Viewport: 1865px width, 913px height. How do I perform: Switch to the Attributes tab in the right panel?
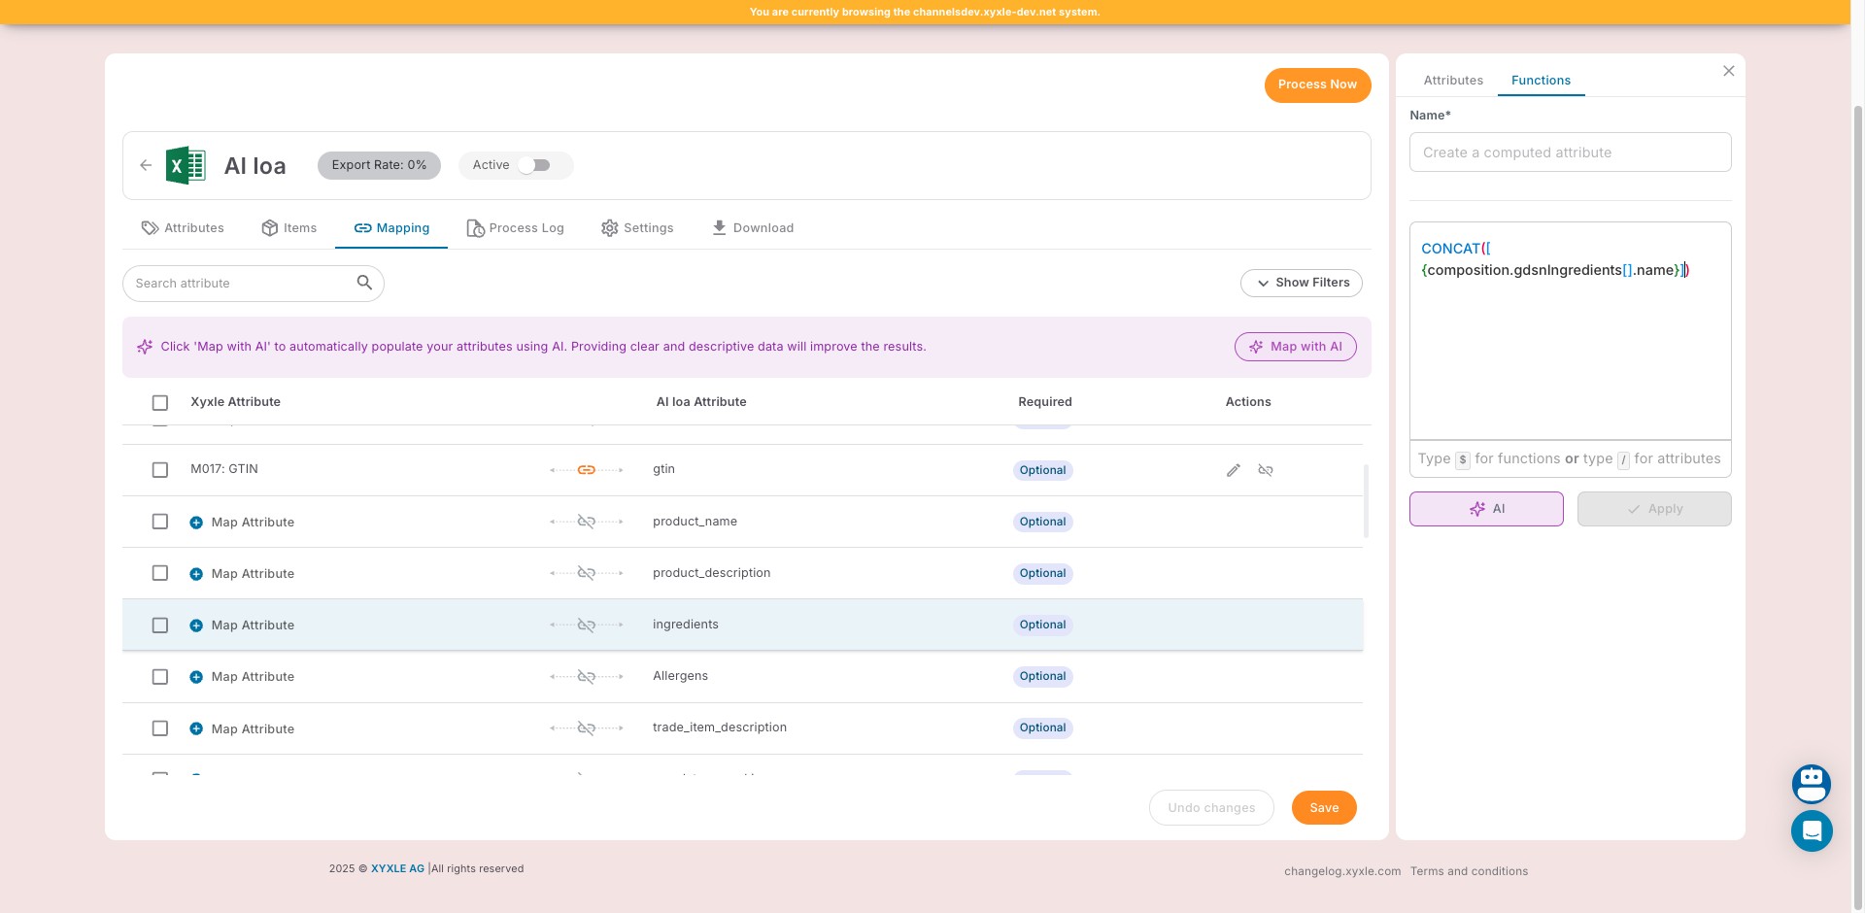pyautogui.click(x=1452, y=80)
